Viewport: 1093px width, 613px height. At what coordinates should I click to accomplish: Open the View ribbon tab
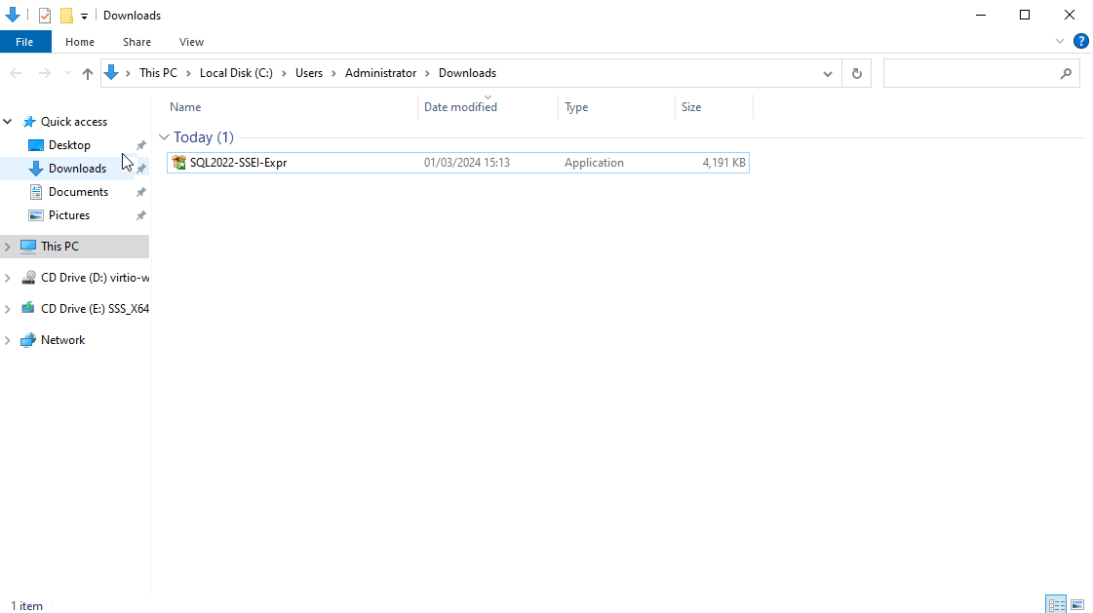[x=191, y=42]
